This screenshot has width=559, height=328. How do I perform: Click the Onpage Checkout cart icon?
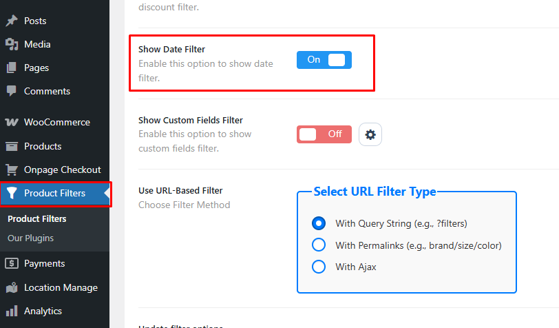tap(12, 170)
